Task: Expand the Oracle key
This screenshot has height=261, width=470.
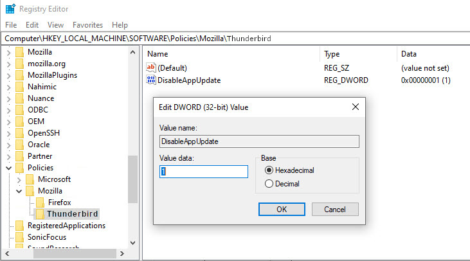Action: coord(9,145)
